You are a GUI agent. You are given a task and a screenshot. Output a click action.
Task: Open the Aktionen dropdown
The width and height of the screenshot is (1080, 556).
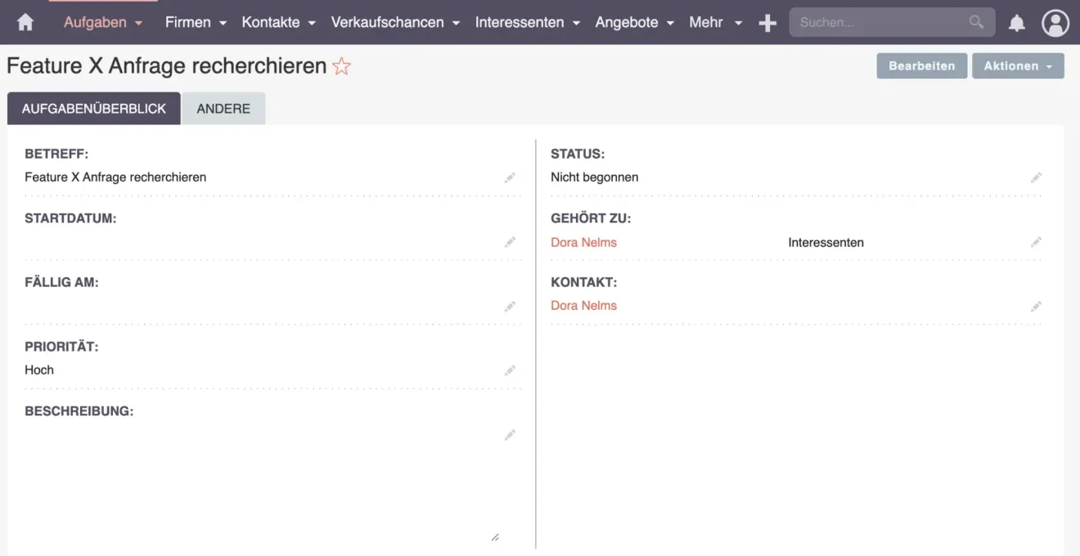(x=1018, y=66)
